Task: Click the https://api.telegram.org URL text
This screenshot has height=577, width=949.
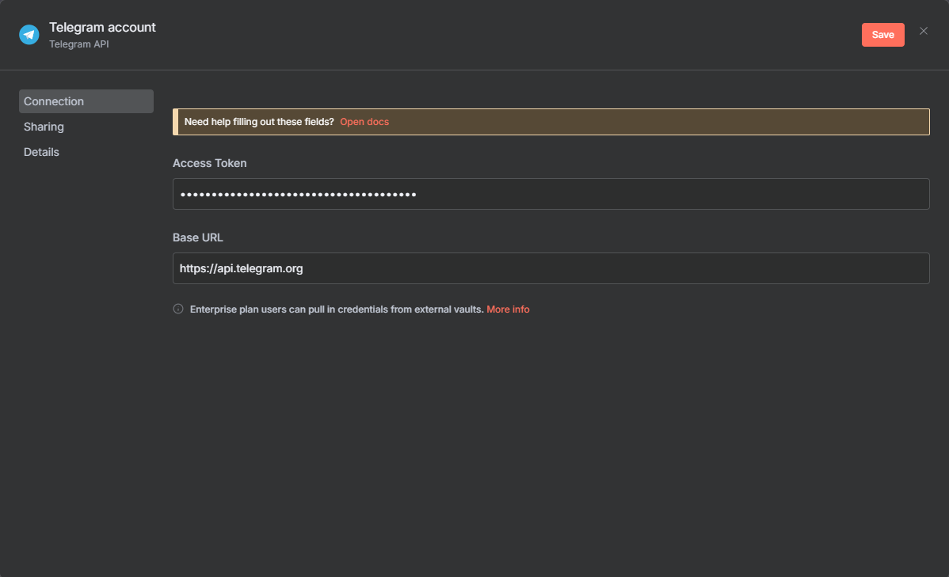Action: click(242, 268)
